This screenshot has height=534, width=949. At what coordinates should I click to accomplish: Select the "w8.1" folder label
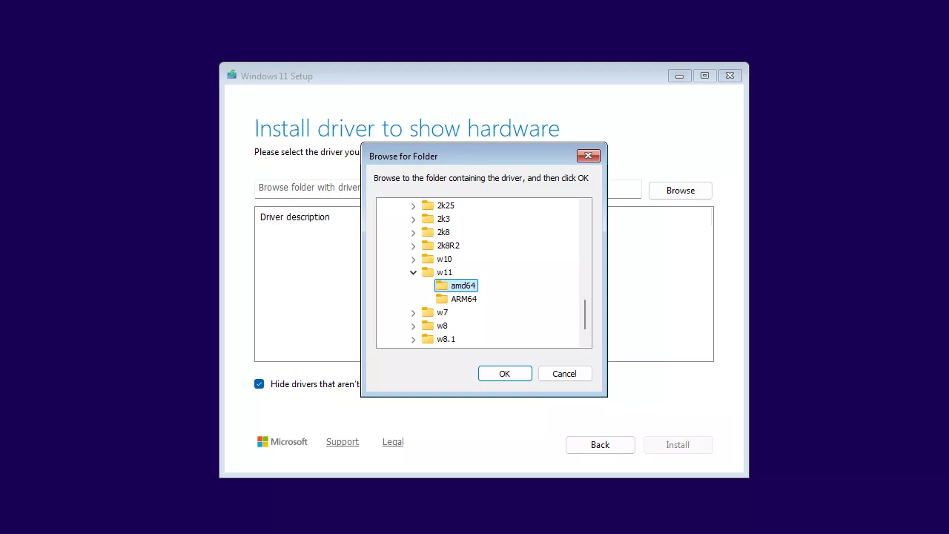[x=446, y=339]
